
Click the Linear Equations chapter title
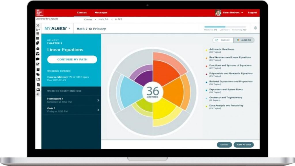click(65, 50)
